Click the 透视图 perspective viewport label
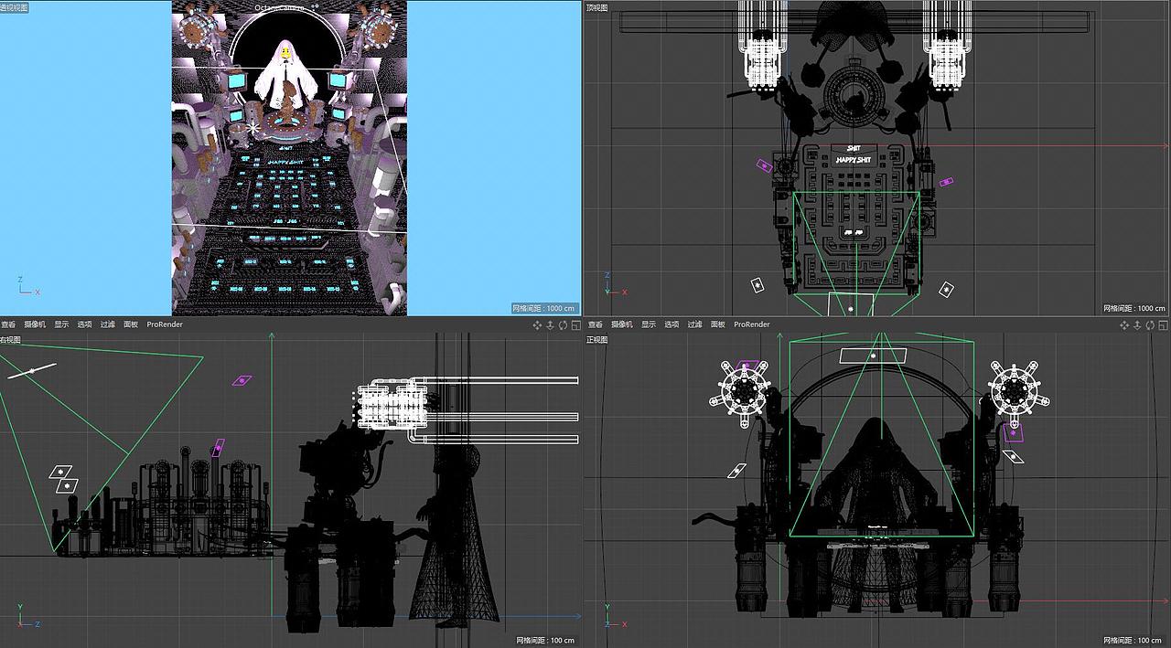 pyautogui.click(x=14, y=6)
